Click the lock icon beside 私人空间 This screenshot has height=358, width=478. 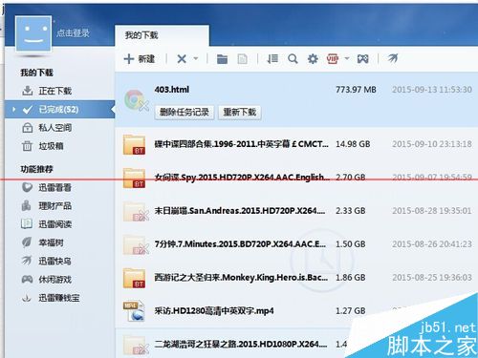(28, 128)
